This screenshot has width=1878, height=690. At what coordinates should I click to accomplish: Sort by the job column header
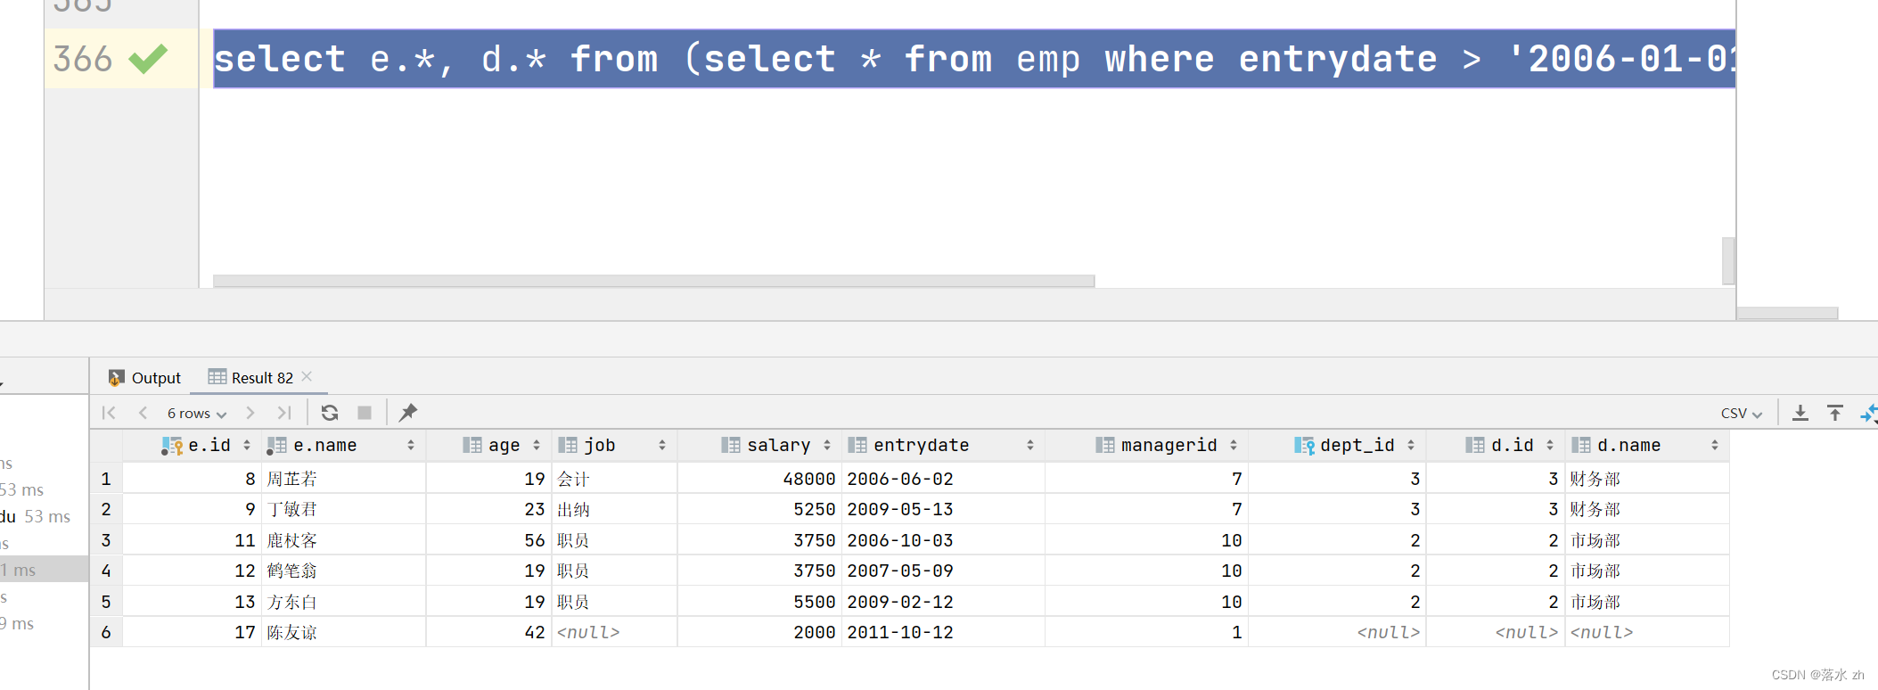[614, 445]
